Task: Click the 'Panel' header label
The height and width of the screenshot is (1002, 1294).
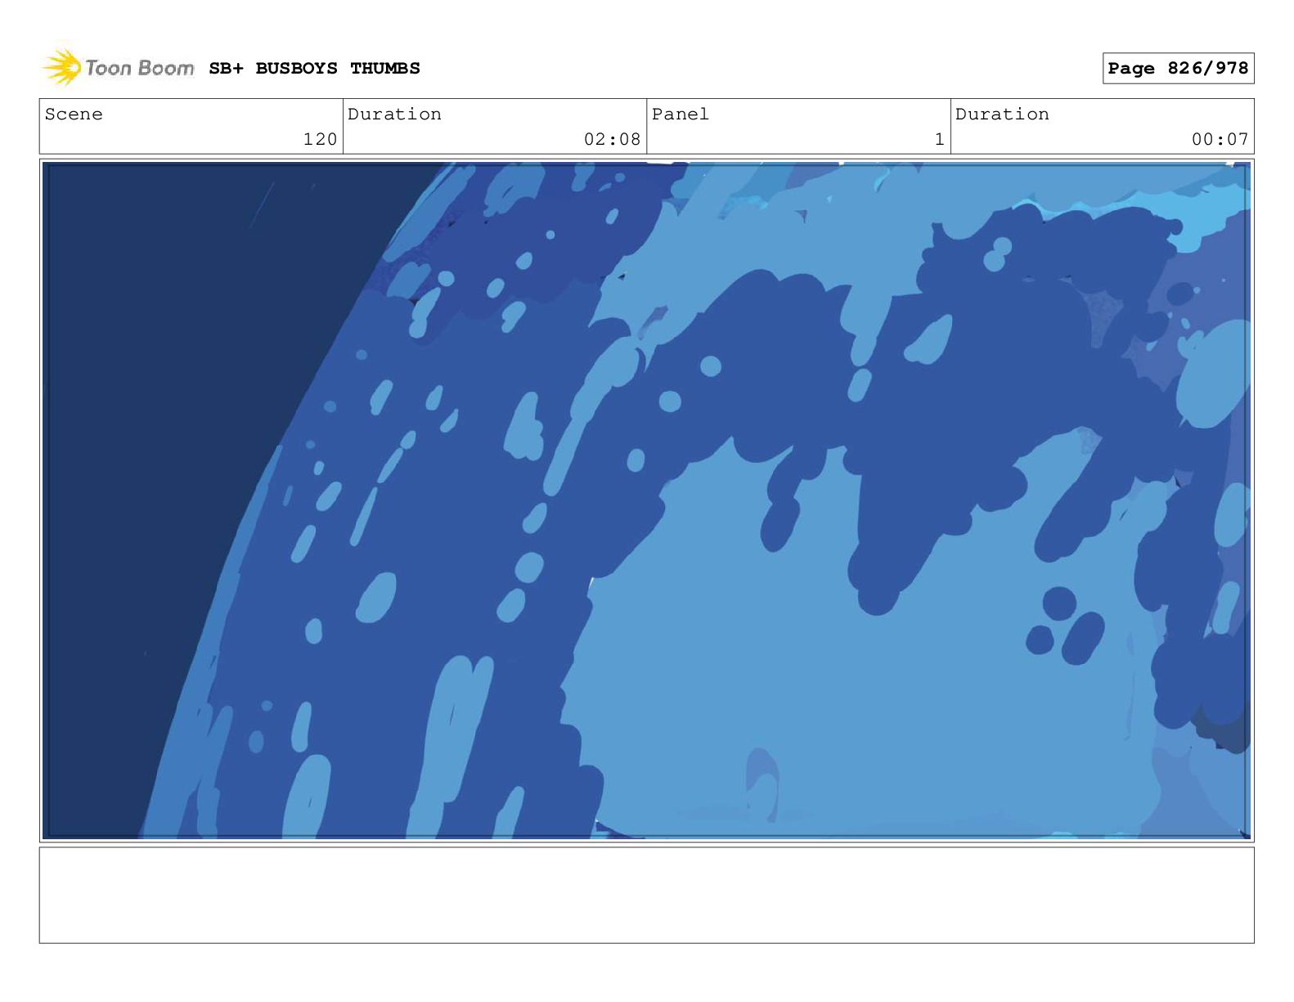Action: click(681, 115)
